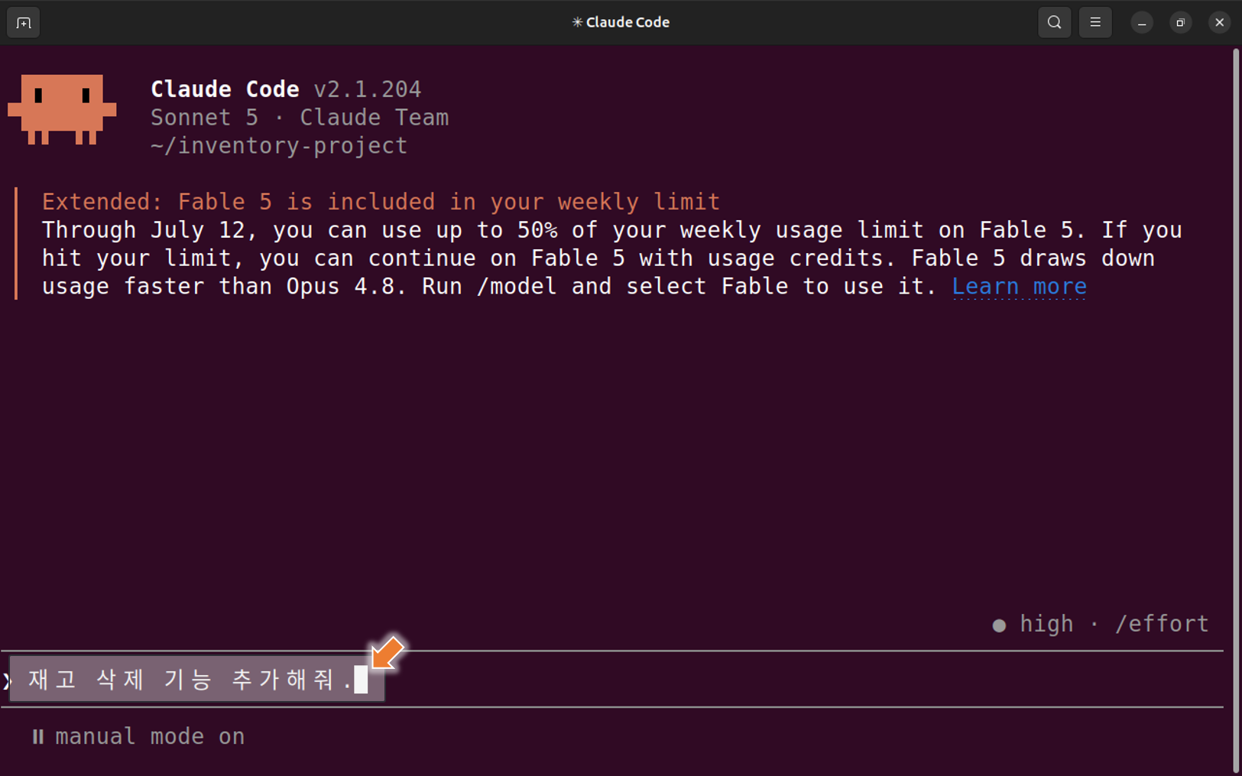Restore down the Claude Code window

[x=1181, y=23]
